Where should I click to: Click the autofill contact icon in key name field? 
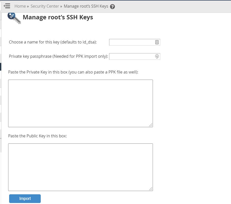tap(157, 42)
